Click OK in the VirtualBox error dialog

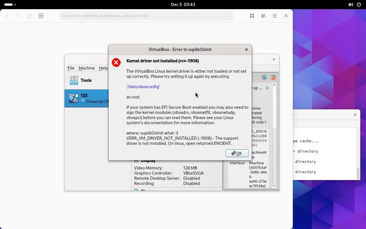237,153
